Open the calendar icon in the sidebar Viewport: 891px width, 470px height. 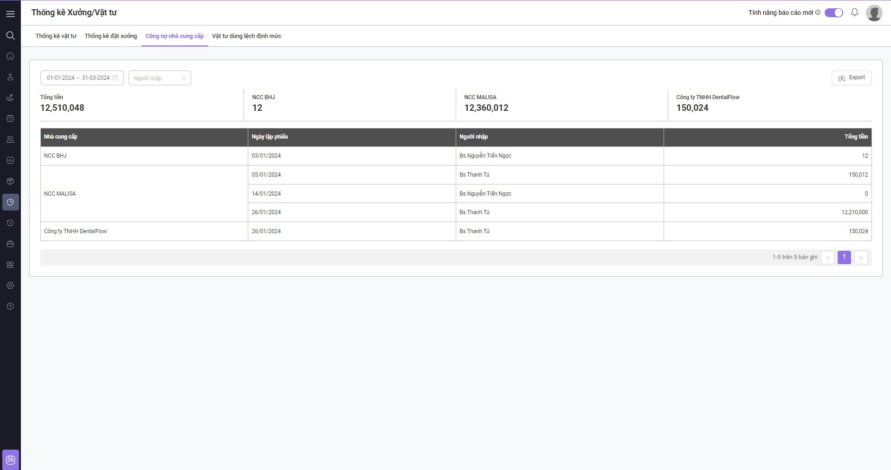click(10, 119)
